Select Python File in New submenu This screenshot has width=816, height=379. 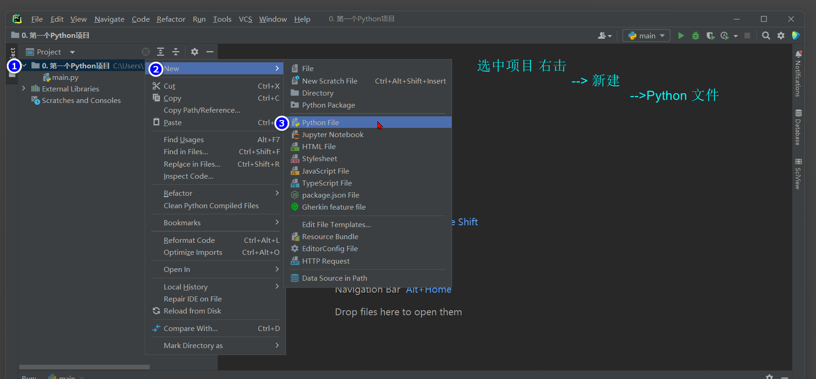[x=368, y=122]
